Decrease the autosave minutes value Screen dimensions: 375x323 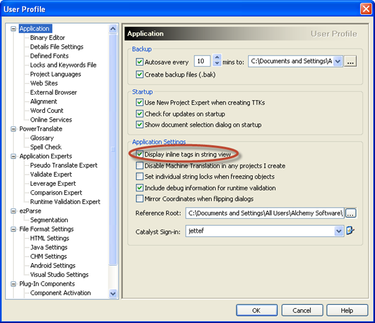click(217, 64)
